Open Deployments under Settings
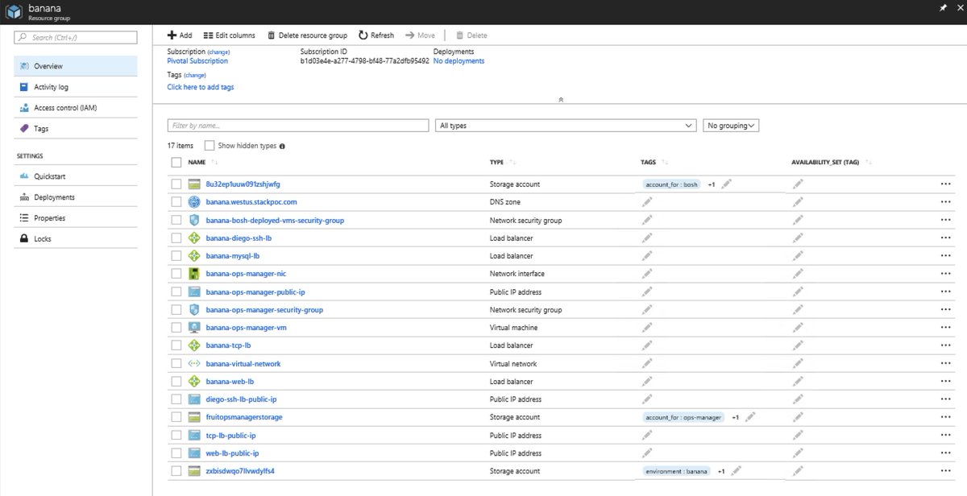Screen dimensions: 967x496 76,197
